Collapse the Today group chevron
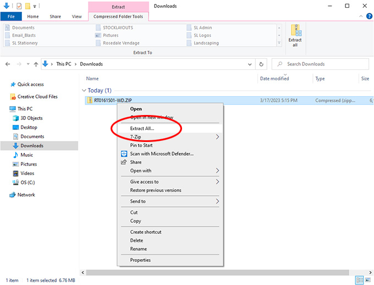374x285 pixels. (84, 90)
